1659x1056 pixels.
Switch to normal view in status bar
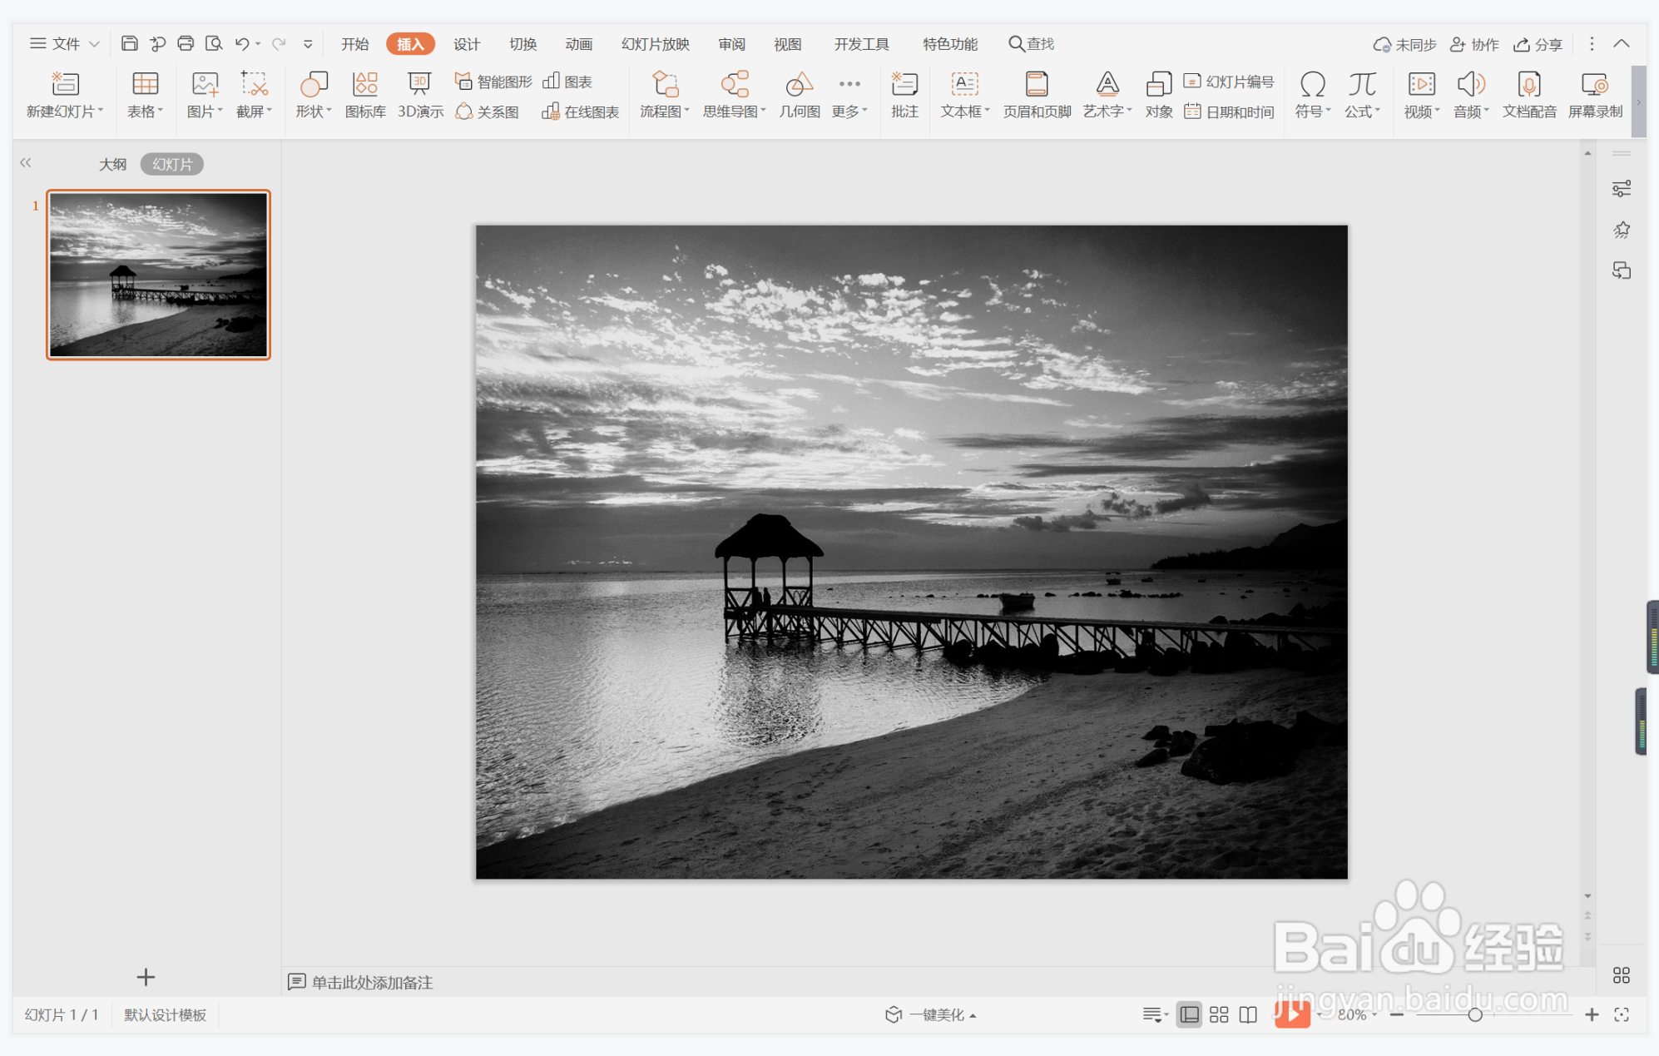1190,1014
